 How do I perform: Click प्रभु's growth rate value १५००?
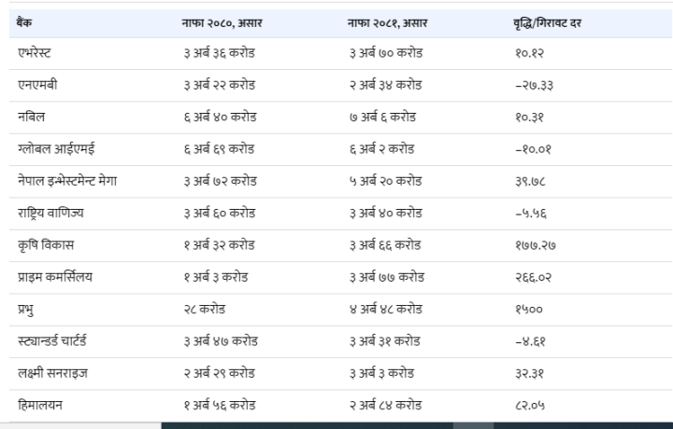(x=529, y=309)
